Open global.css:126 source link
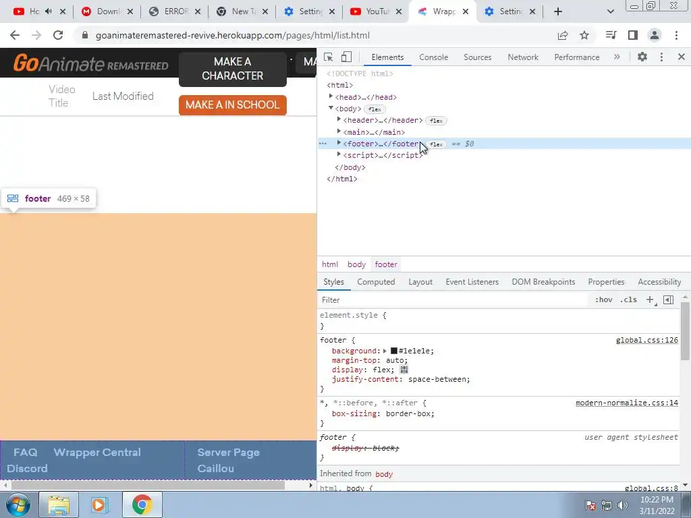The width and height of the screenshot is (691, 518). (647, 340)
